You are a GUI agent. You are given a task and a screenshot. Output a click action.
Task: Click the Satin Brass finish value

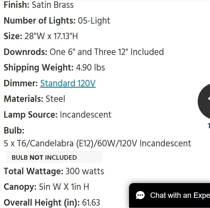(x=53, y=5)
